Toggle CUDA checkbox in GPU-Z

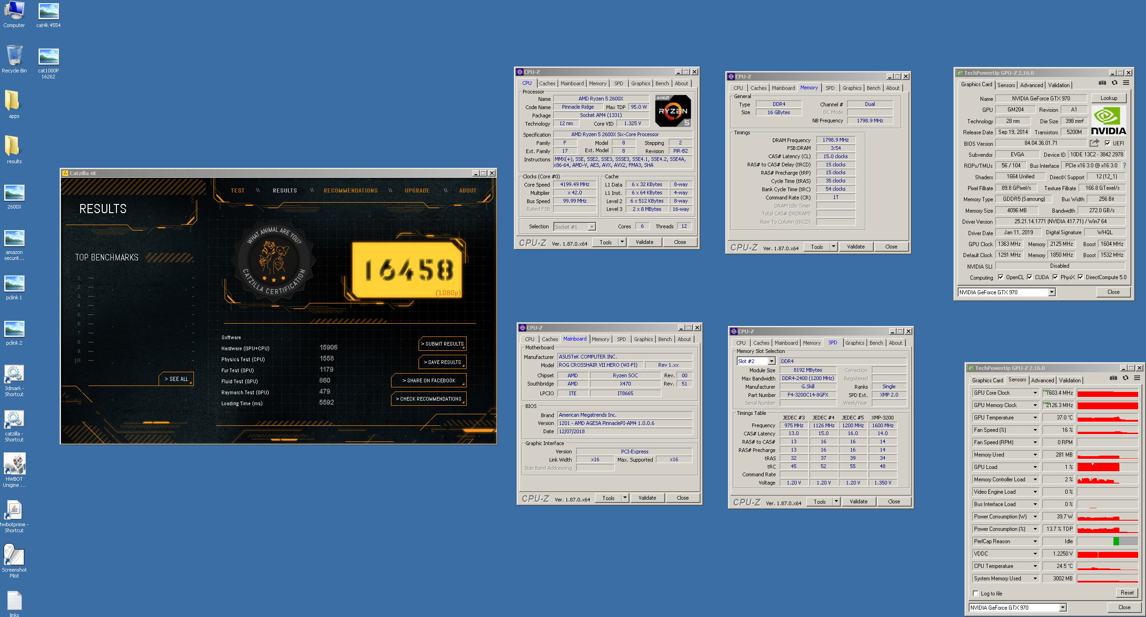click(1030, 277)
